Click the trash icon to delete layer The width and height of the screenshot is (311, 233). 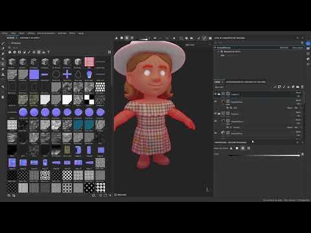(302, 87)
